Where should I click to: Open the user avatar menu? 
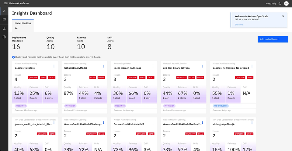tap(286, 4)
